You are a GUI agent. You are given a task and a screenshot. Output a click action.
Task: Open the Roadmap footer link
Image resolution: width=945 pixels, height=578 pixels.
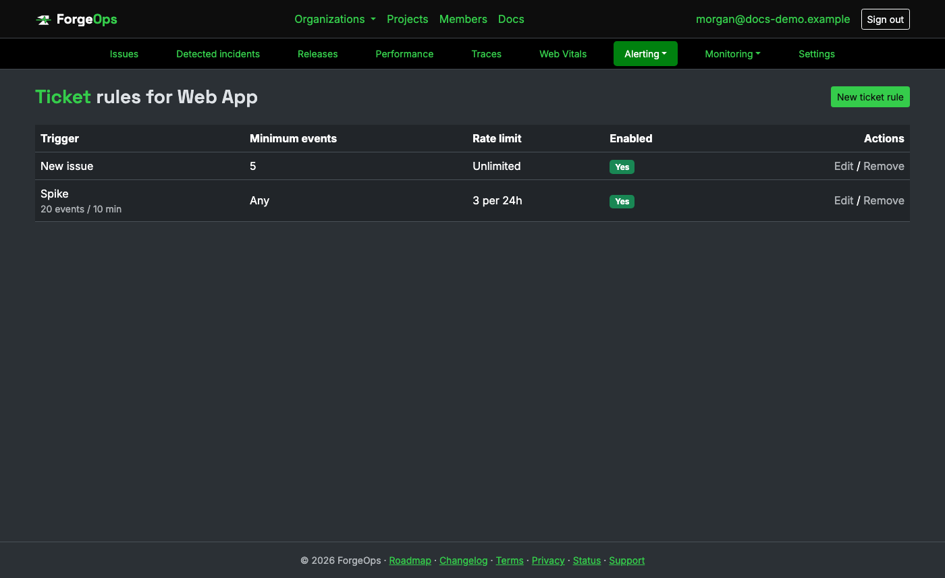(410, 560)
